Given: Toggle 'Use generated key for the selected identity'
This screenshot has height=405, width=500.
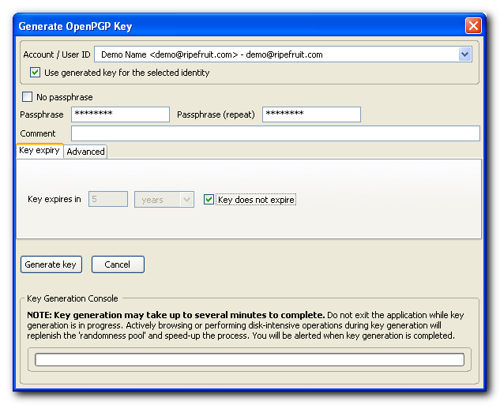Looking at the screenshot, I should pyautogui.click(x=36, y=73).
